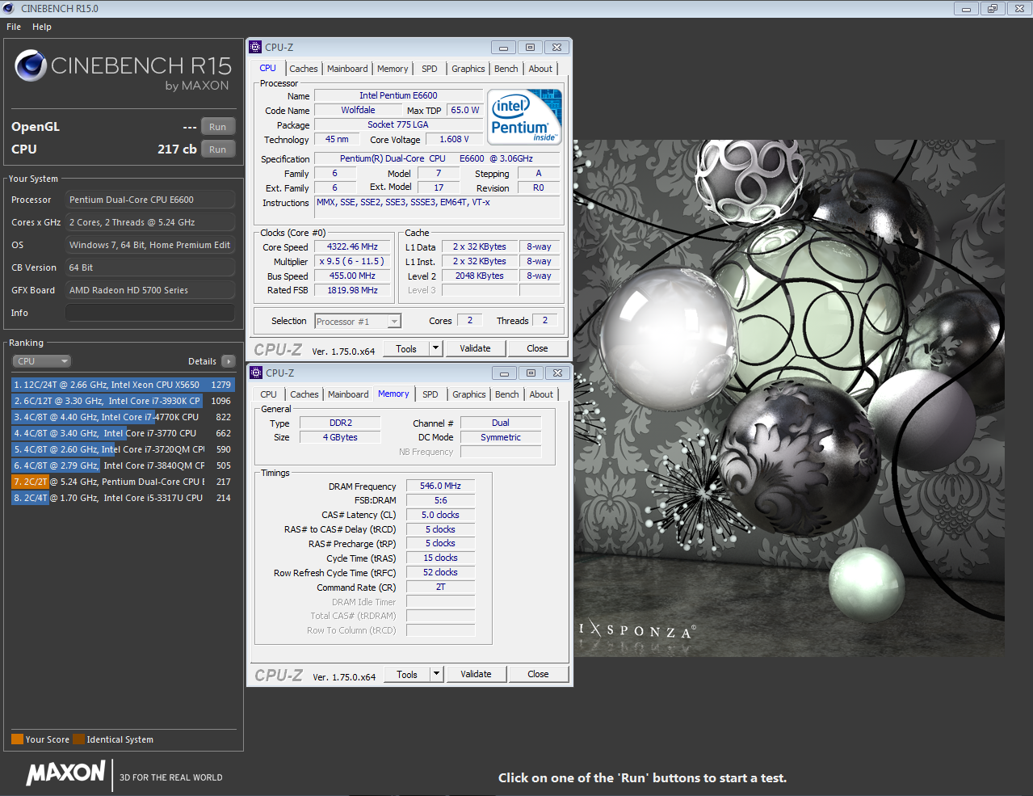Switch to Bench tab in bottom CPU-Z window
The width and height of the screenshot is (1033, 796).
[507, 394]
